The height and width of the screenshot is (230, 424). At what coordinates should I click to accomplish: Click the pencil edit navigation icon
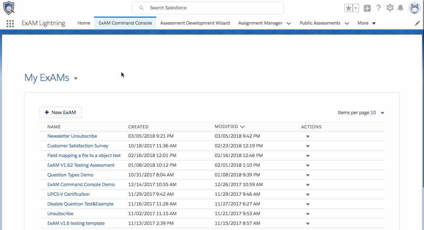point(417,23)
